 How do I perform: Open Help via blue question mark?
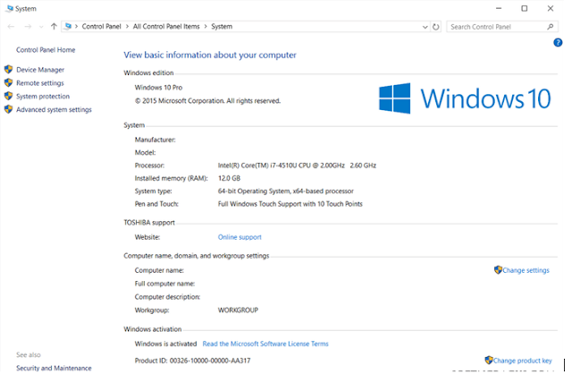[558, 43]
